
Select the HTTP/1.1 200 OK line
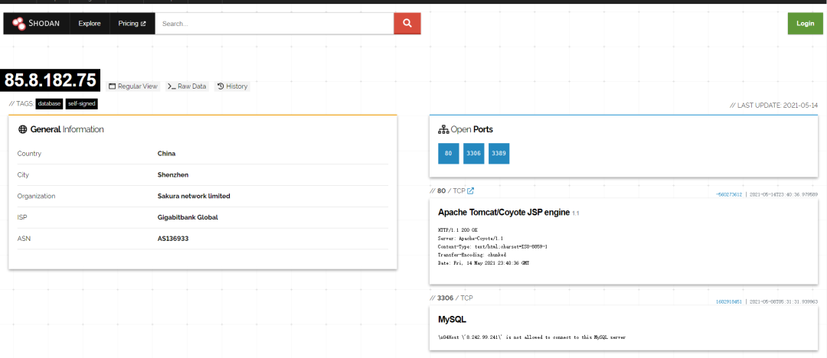[458, 231]
